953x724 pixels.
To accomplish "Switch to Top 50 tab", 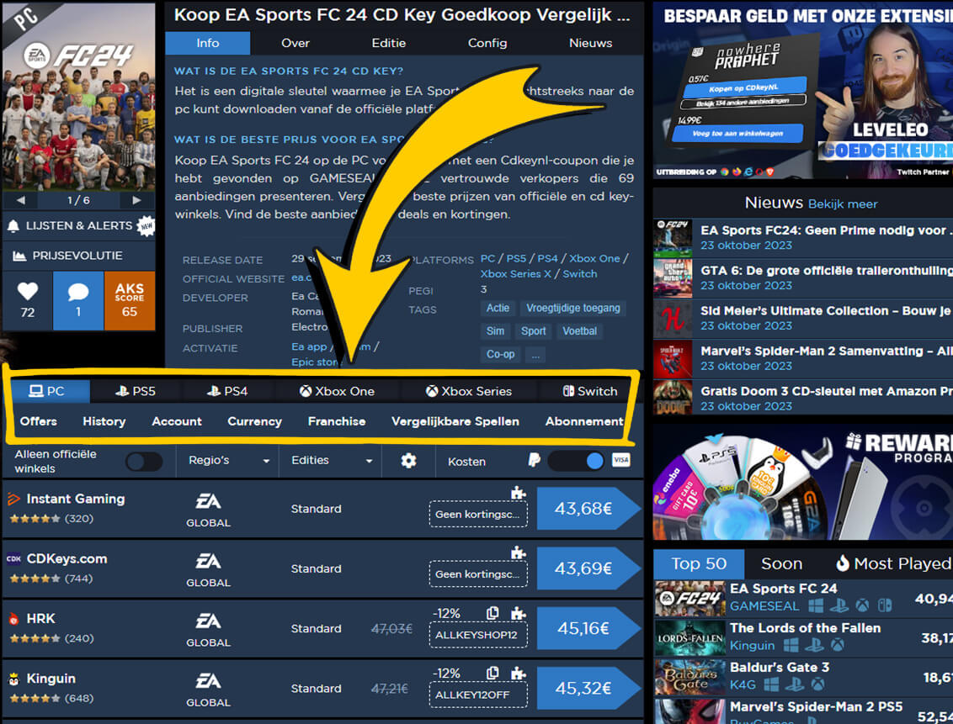I will pyautogui.click(x=699, y=563).
